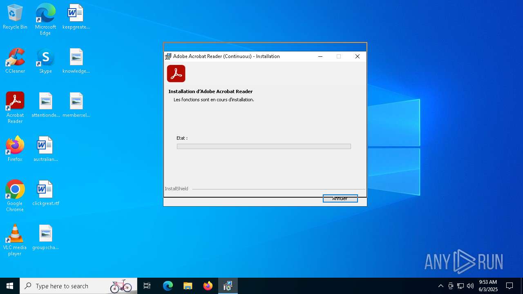Click the installer window title text
The image size is (523, 294).
(226, 56)
